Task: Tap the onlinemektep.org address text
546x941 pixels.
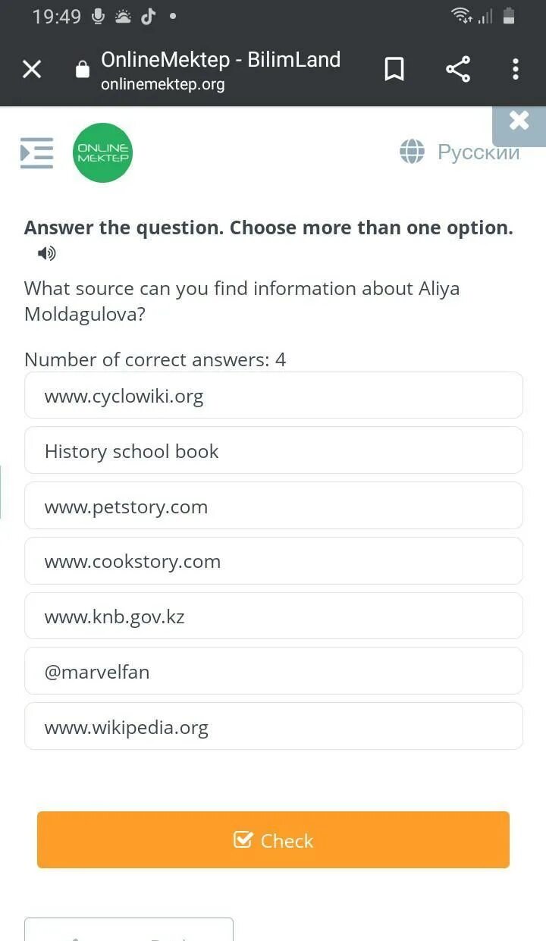Action: (162, 84)
